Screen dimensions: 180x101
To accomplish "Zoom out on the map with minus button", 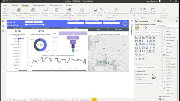I will click(x=125, y=41).
